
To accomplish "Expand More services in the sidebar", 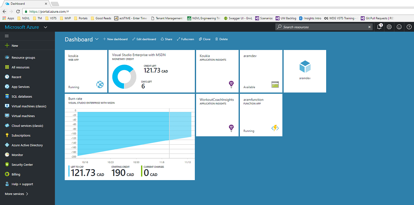I will click(16, 194).
